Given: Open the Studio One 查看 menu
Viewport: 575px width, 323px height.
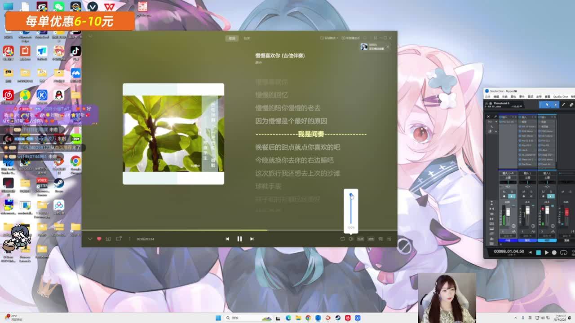Looking at the screenshot, I should click(x=548, y=96).
